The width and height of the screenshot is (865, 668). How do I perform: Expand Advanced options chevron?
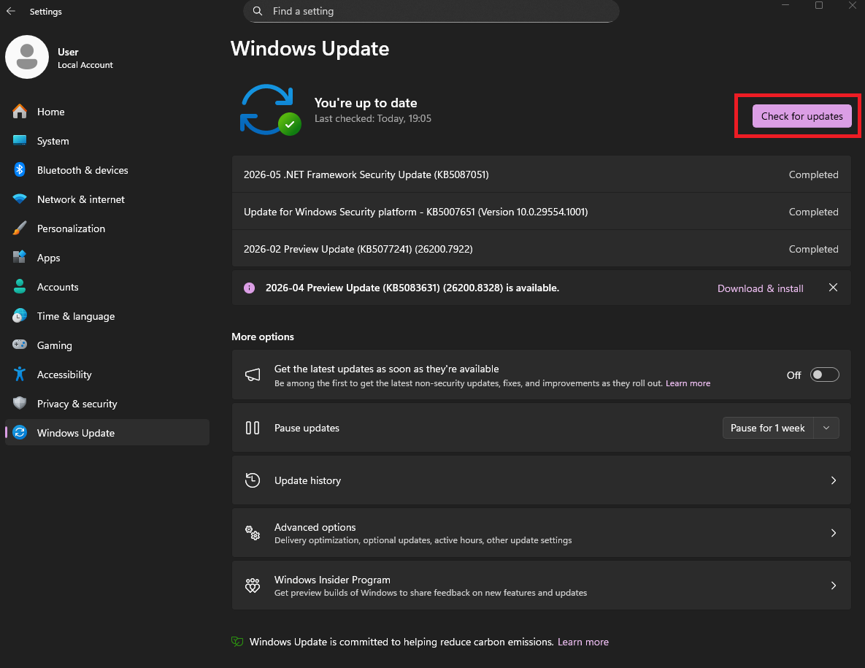coord(833,533)
